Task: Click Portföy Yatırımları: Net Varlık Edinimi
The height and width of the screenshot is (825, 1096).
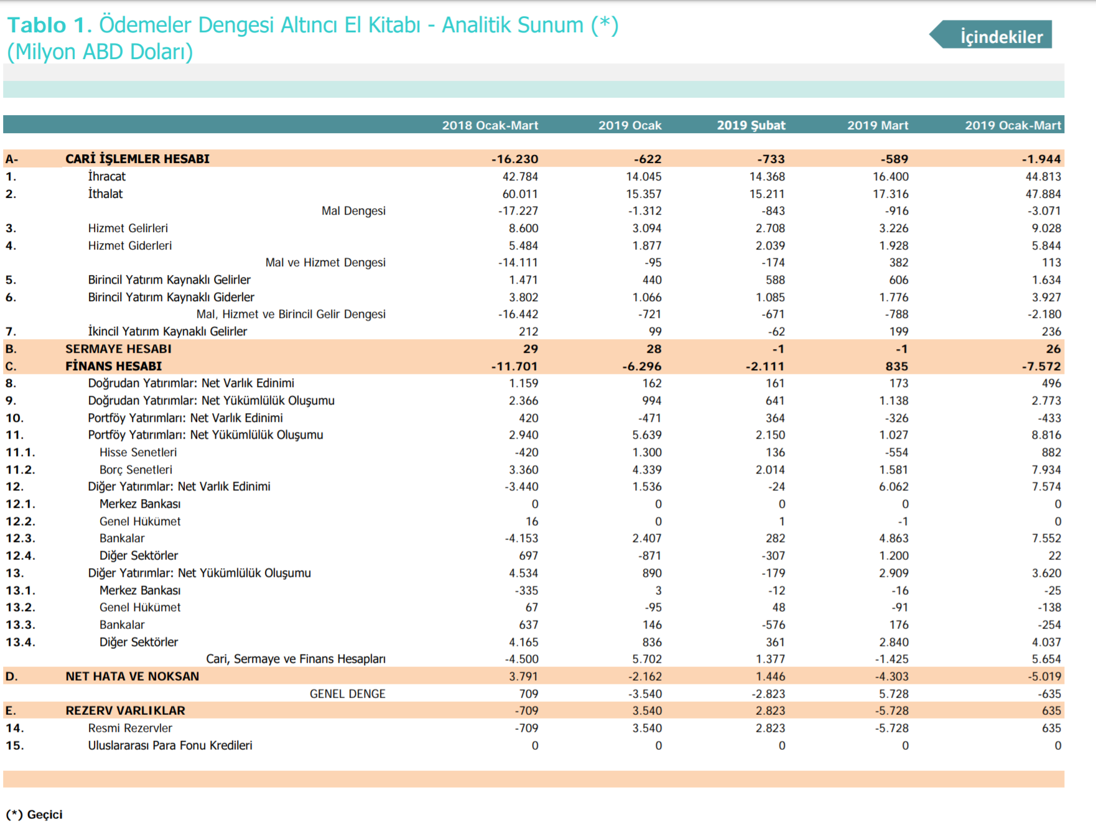Action: click(185, 418)
